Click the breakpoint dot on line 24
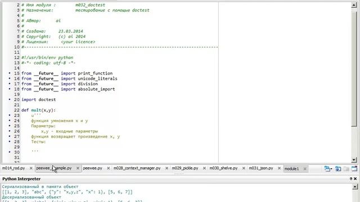Viewport: 360px width, 202px height. tap(10, 121)
